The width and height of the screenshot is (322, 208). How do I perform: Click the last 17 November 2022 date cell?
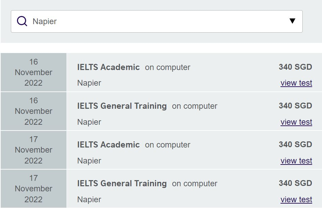pyautogui.click(x=33, y=188)
